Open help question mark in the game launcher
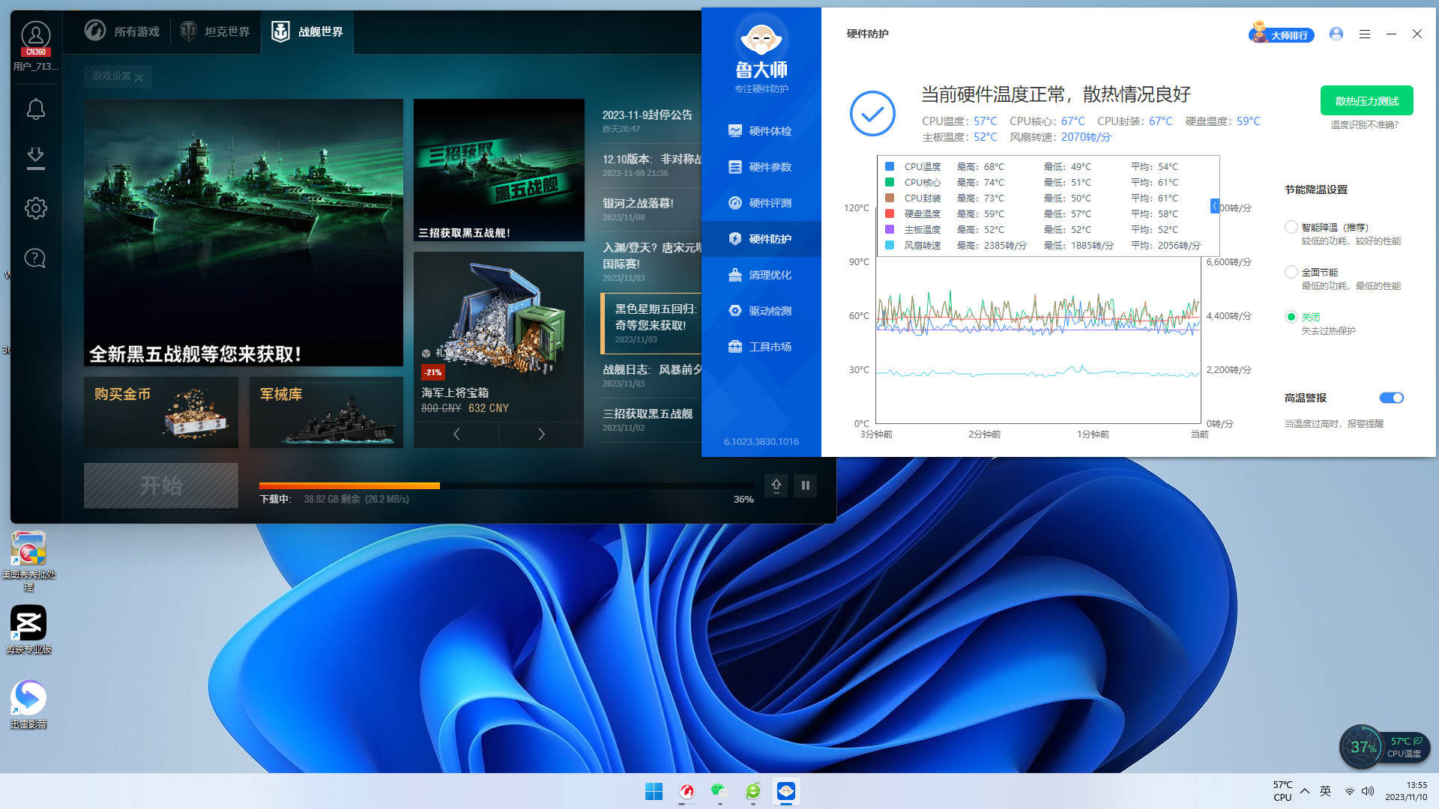The width and height of the screenshot is (1439, 809). [35, 258]
